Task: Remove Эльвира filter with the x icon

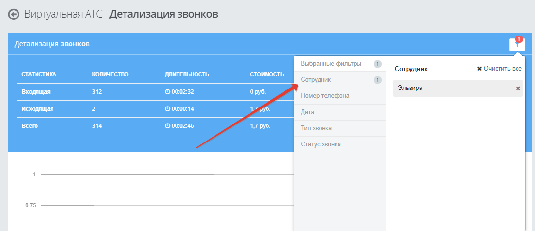Action: tap(518, 89)
